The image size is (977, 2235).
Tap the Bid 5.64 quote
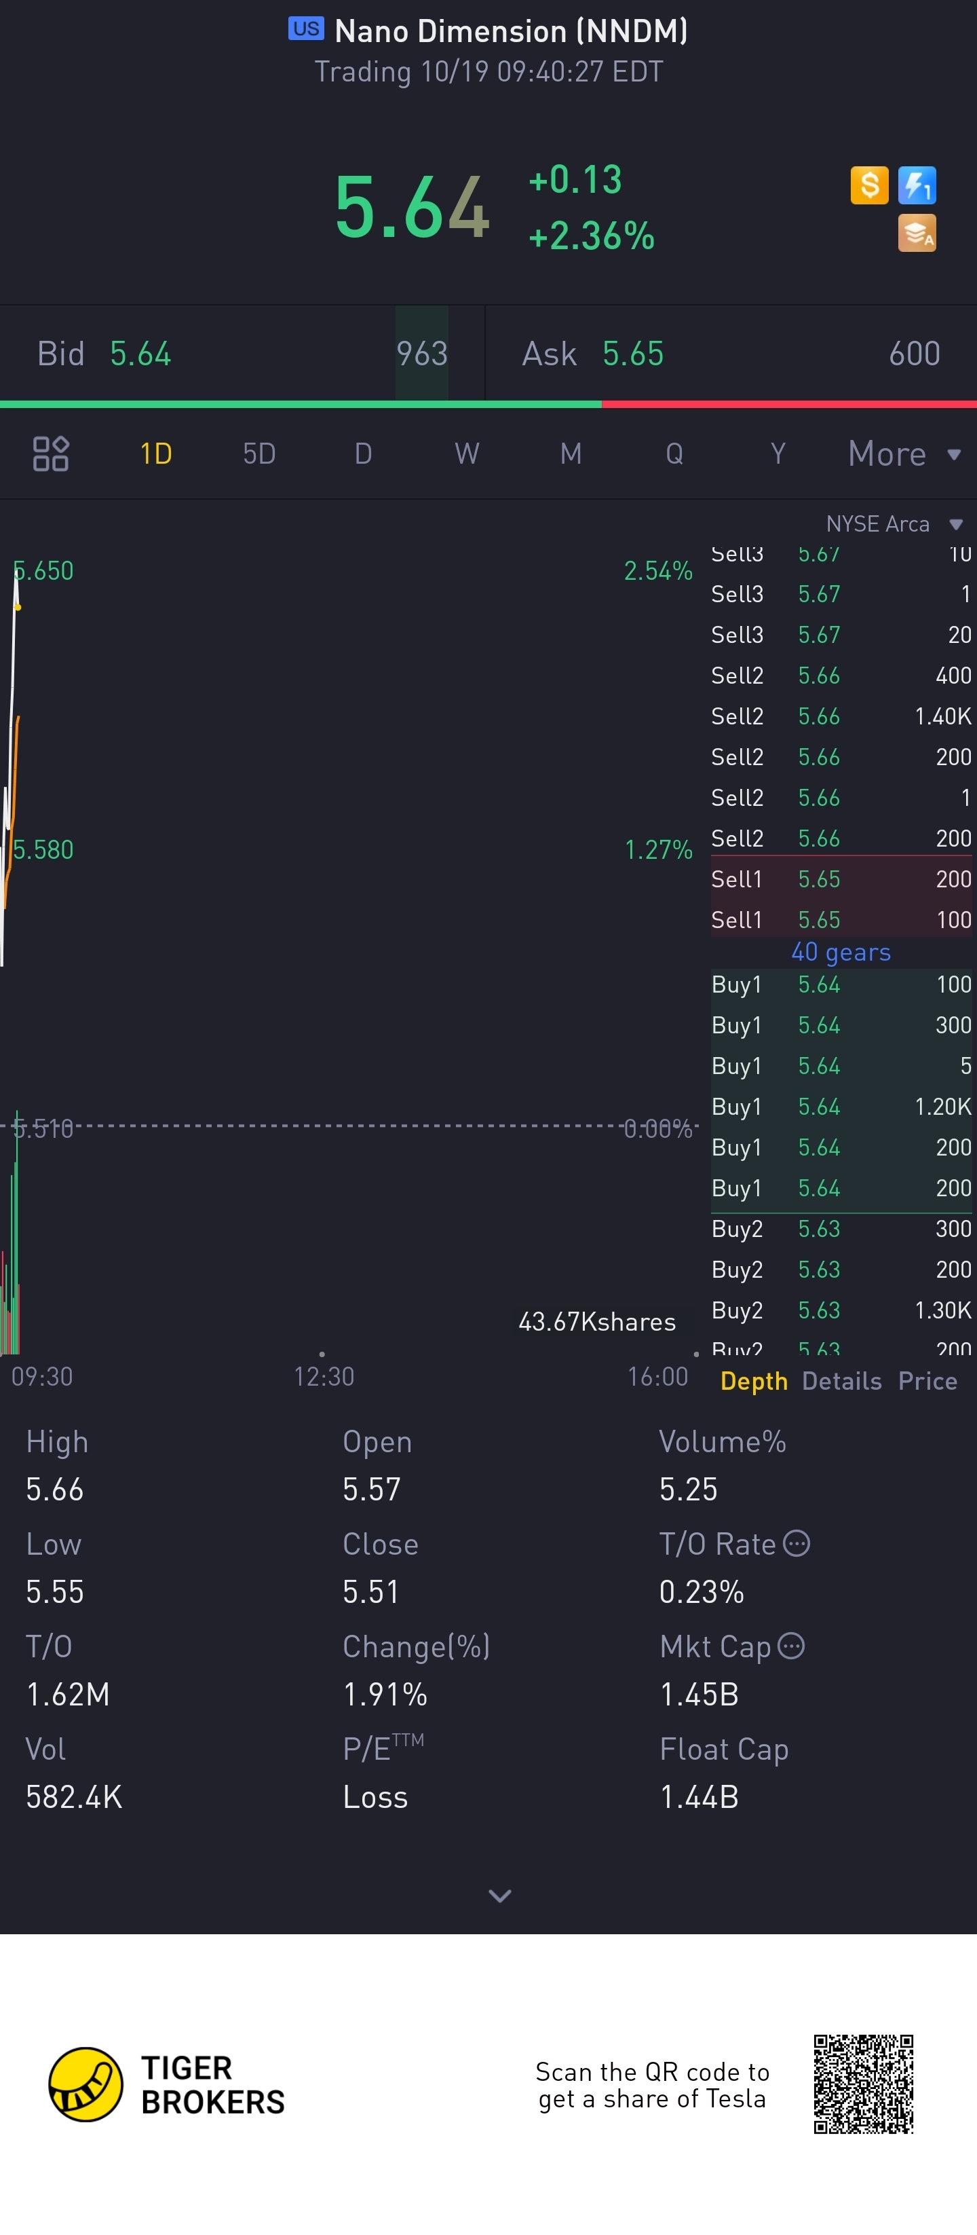click(x=242, y=353)
